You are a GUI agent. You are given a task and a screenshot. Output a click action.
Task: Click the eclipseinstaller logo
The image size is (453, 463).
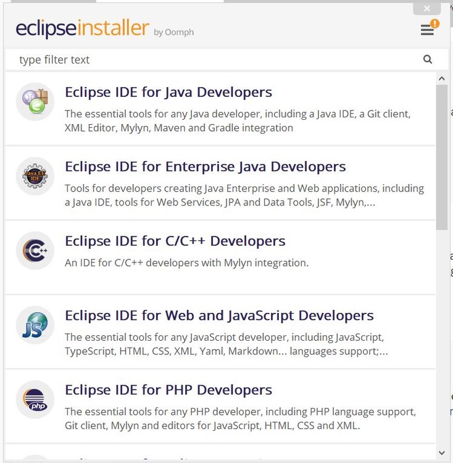point(83,28)
